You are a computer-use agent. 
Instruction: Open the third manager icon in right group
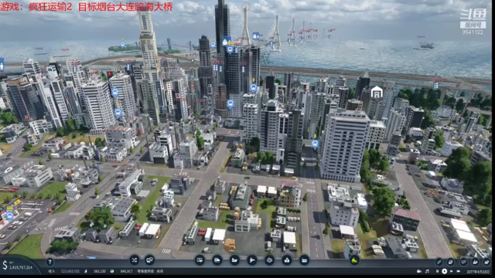click(463, 262)
